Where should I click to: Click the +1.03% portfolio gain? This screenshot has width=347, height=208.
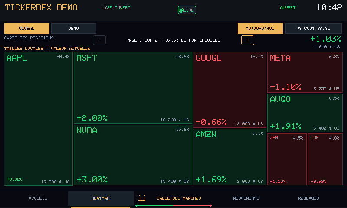point(326,39)
